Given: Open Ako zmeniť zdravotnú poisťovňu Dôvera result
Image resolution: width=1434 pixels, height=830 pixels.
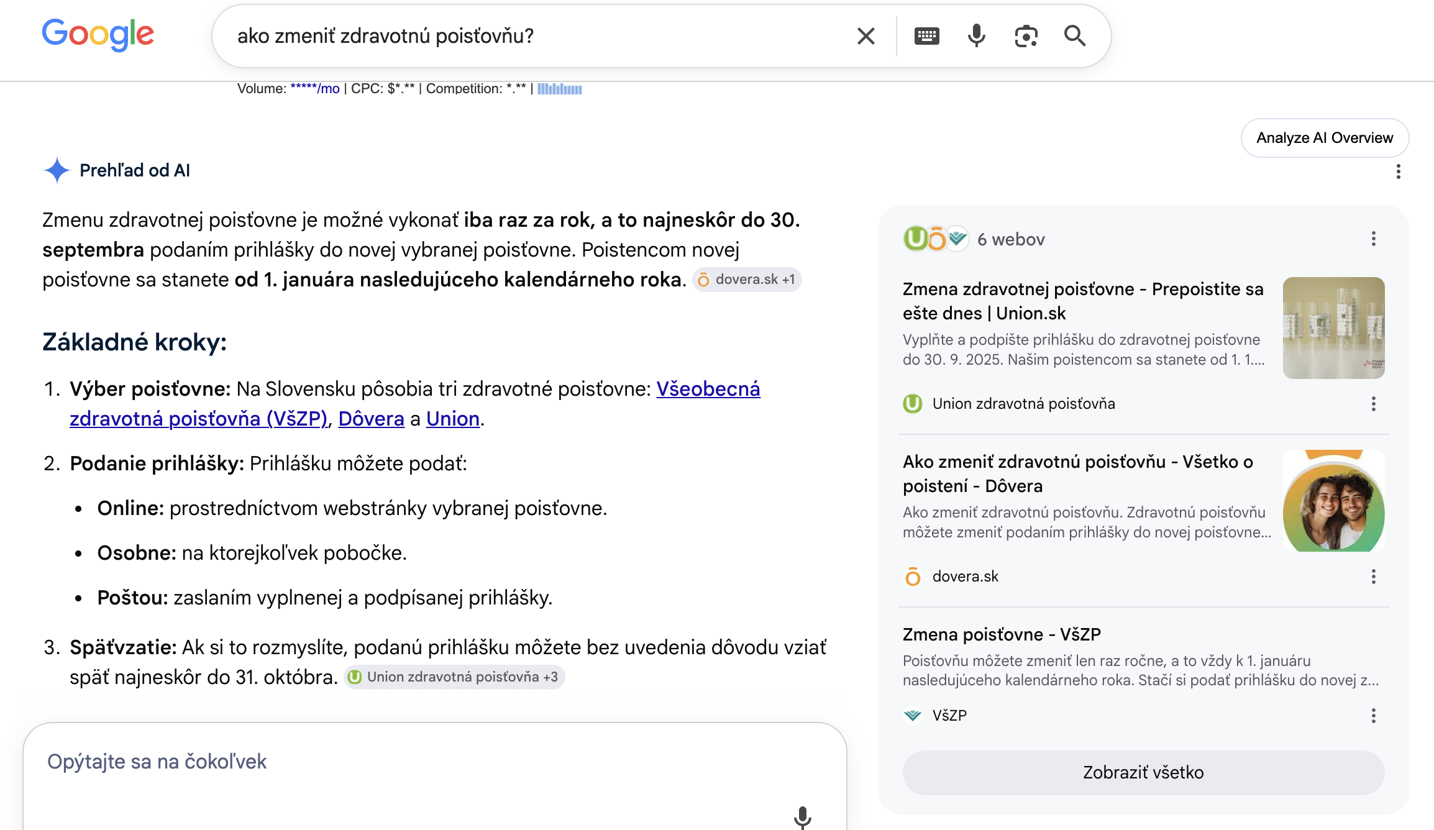Looking at the screenshot, I should [x=1078, y=474].
